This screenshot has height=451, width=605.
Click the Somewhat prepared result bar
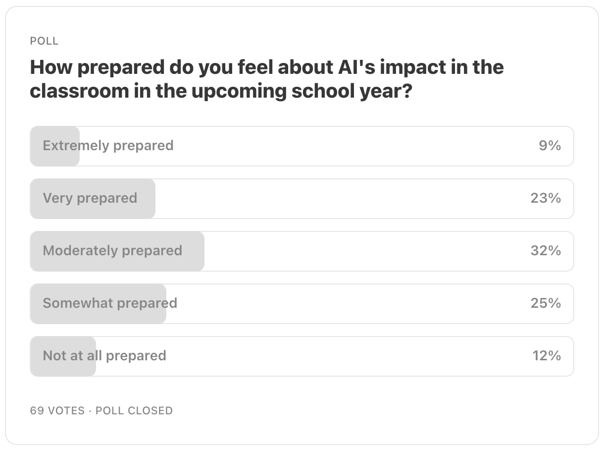point(98,303)
